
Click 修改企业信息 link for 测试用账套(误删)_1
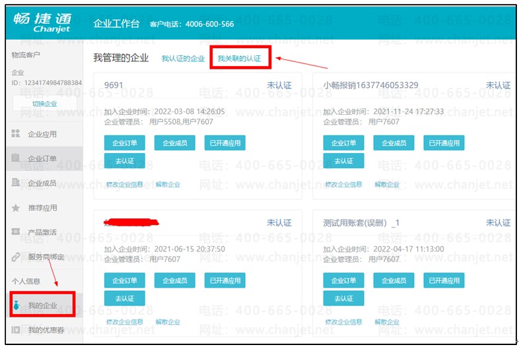[x=343, y=321]
